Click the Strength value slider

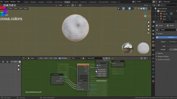173,50
